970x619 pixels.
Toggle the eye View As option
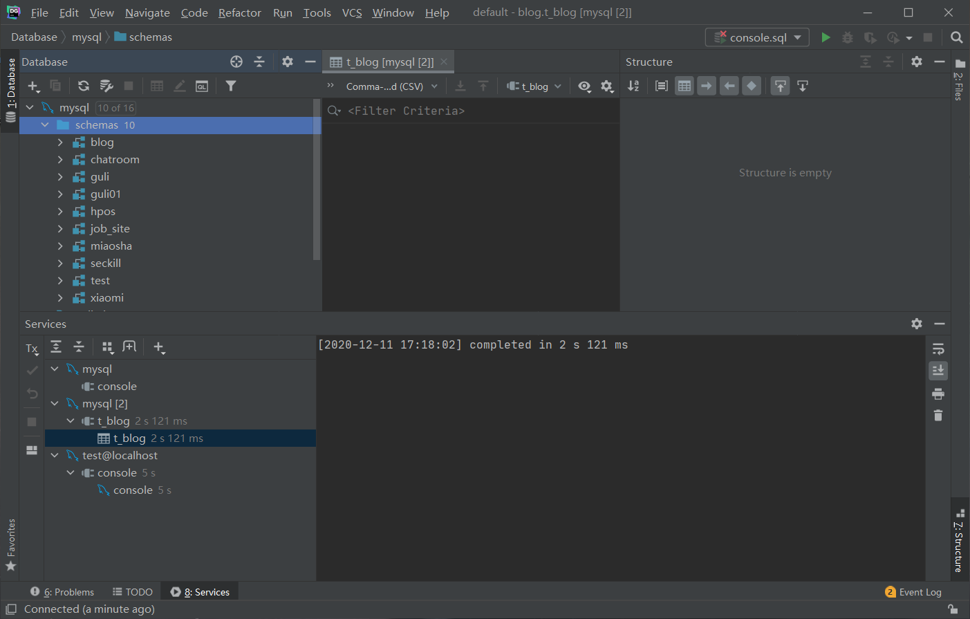(584, 86)
